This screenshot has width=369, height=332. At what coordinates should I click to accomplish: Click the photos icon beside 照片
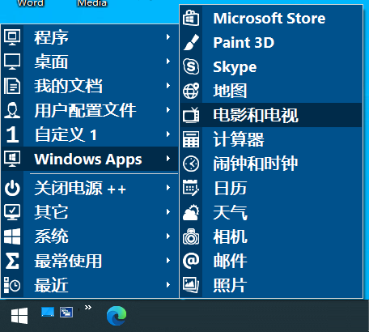[x=191, y=285]
